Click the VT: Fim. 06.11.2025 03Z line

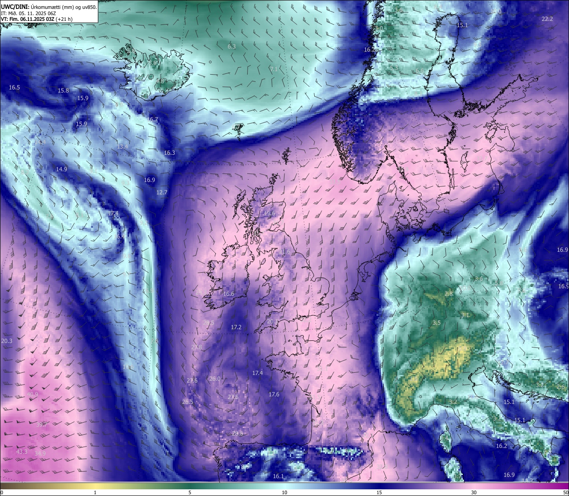(36, 19)
